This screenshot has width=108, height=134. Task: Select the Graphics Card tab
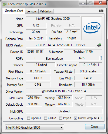click(14, 11)
